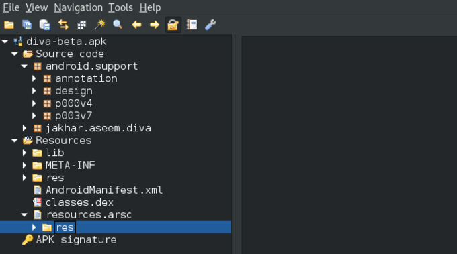Select the lib folder label
Image resolution: width=457 pixels, height=254 pixels.
pos(54,153)
